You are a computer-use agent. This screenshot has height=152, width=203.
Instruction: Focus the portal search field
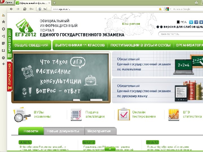(181, 34)
